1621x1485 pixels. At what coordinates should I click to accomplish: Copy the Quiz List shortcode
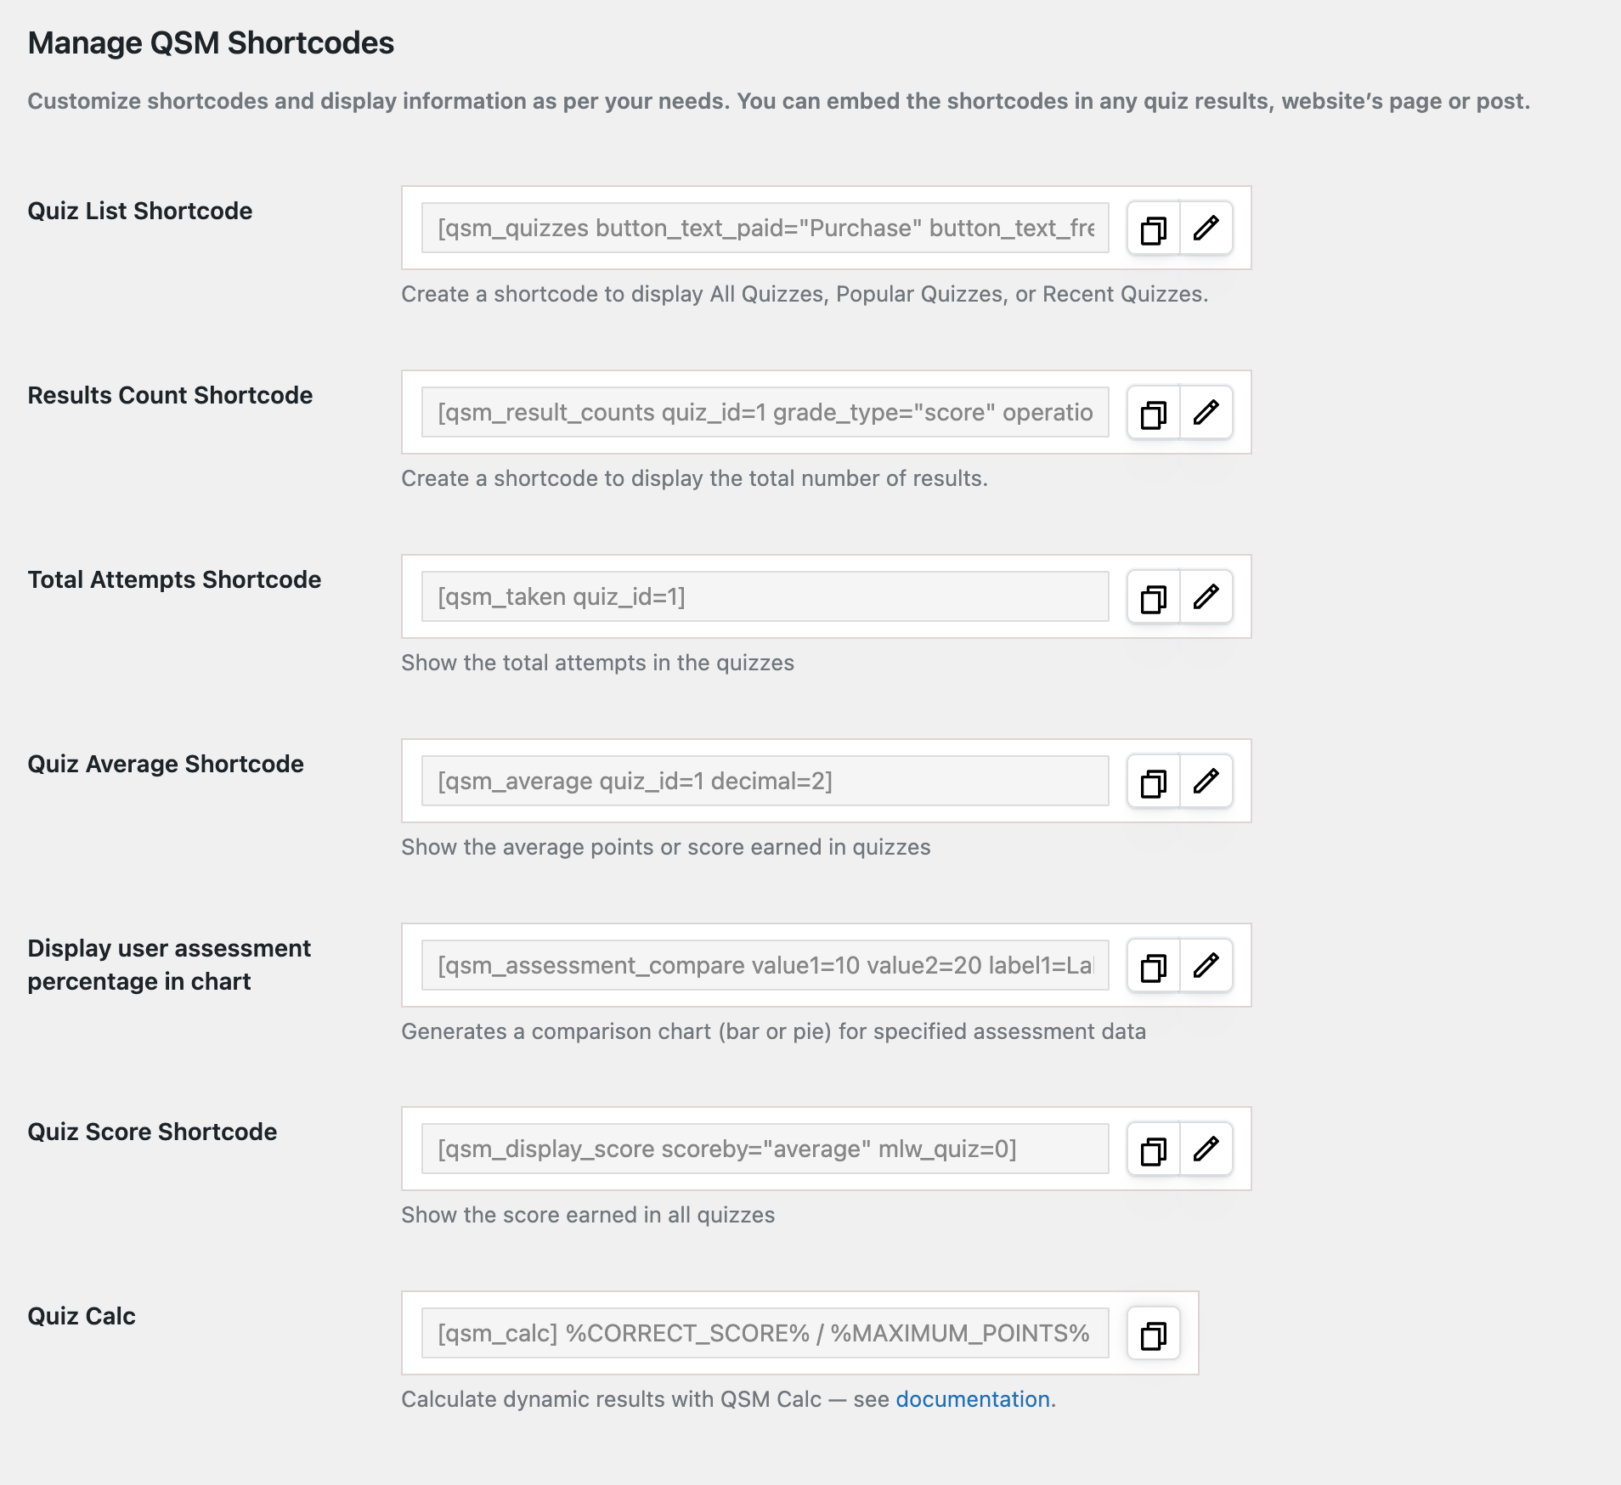(x=1153, y=229)
